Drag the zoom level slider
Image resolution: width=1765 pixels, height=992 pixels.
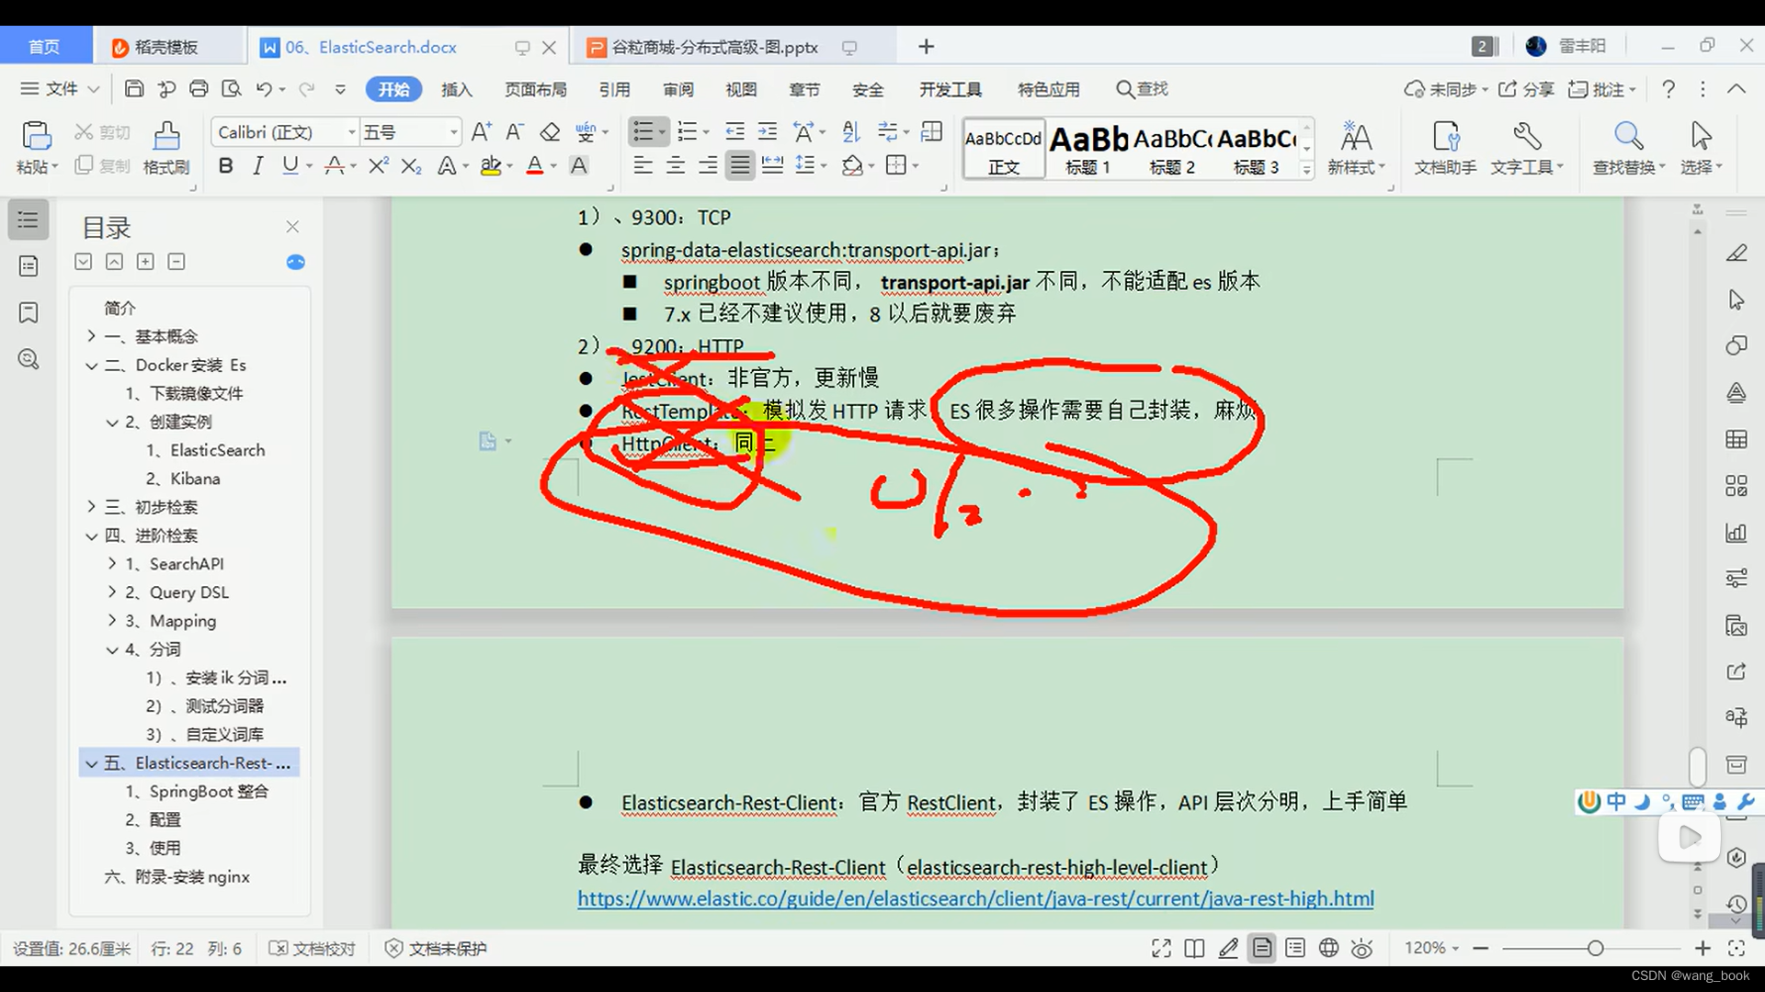[1593, 947]
